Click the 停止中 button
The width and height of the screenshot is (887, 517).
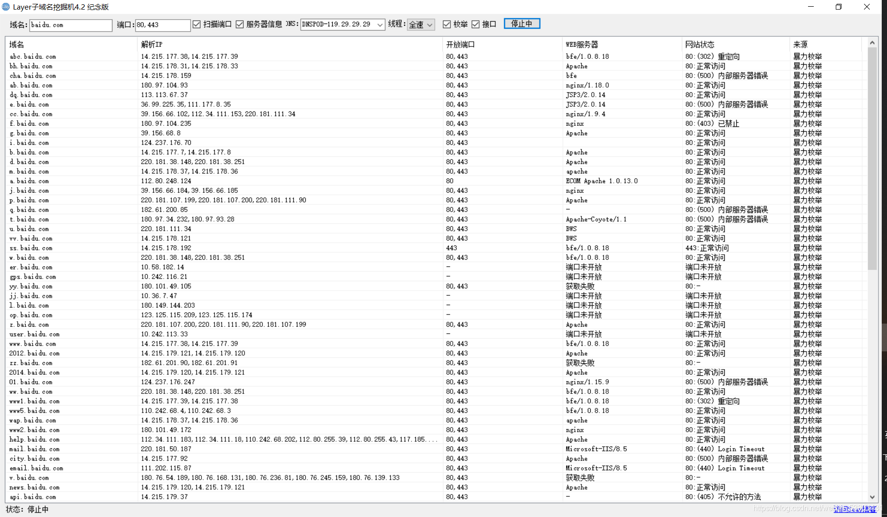pos(522,23)
